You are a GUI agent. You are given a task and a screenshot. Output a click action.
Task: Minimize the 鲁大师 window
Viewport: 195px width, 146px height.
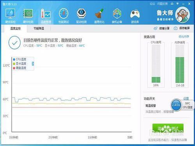pyautogui.click(x=183, y=4)
